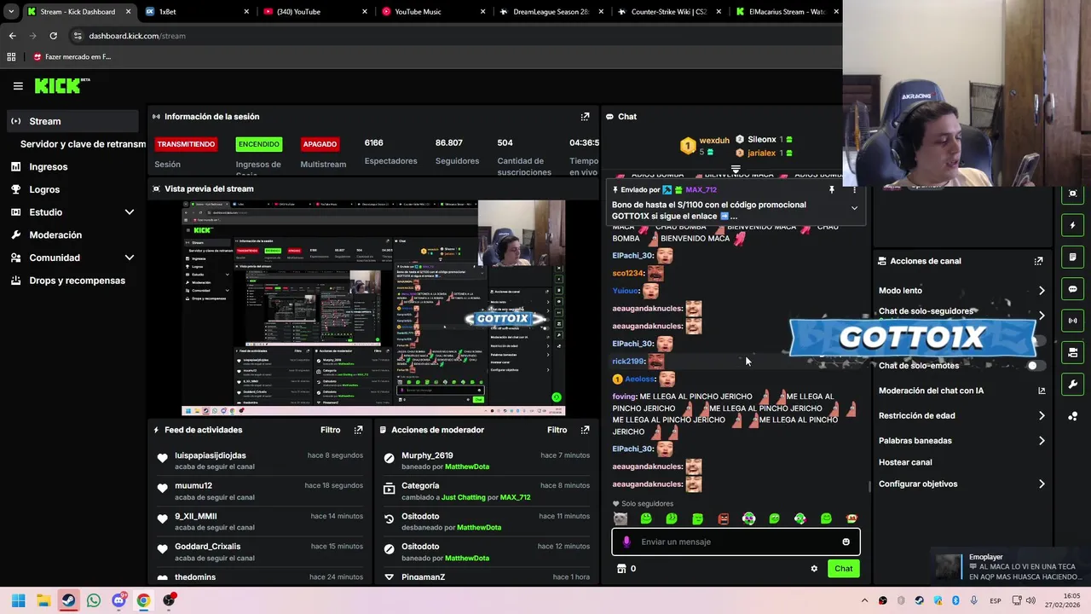1091x614 pixels.
Task: Open Drops y recompensas in sidebar
Action: [x=72, y=281]
